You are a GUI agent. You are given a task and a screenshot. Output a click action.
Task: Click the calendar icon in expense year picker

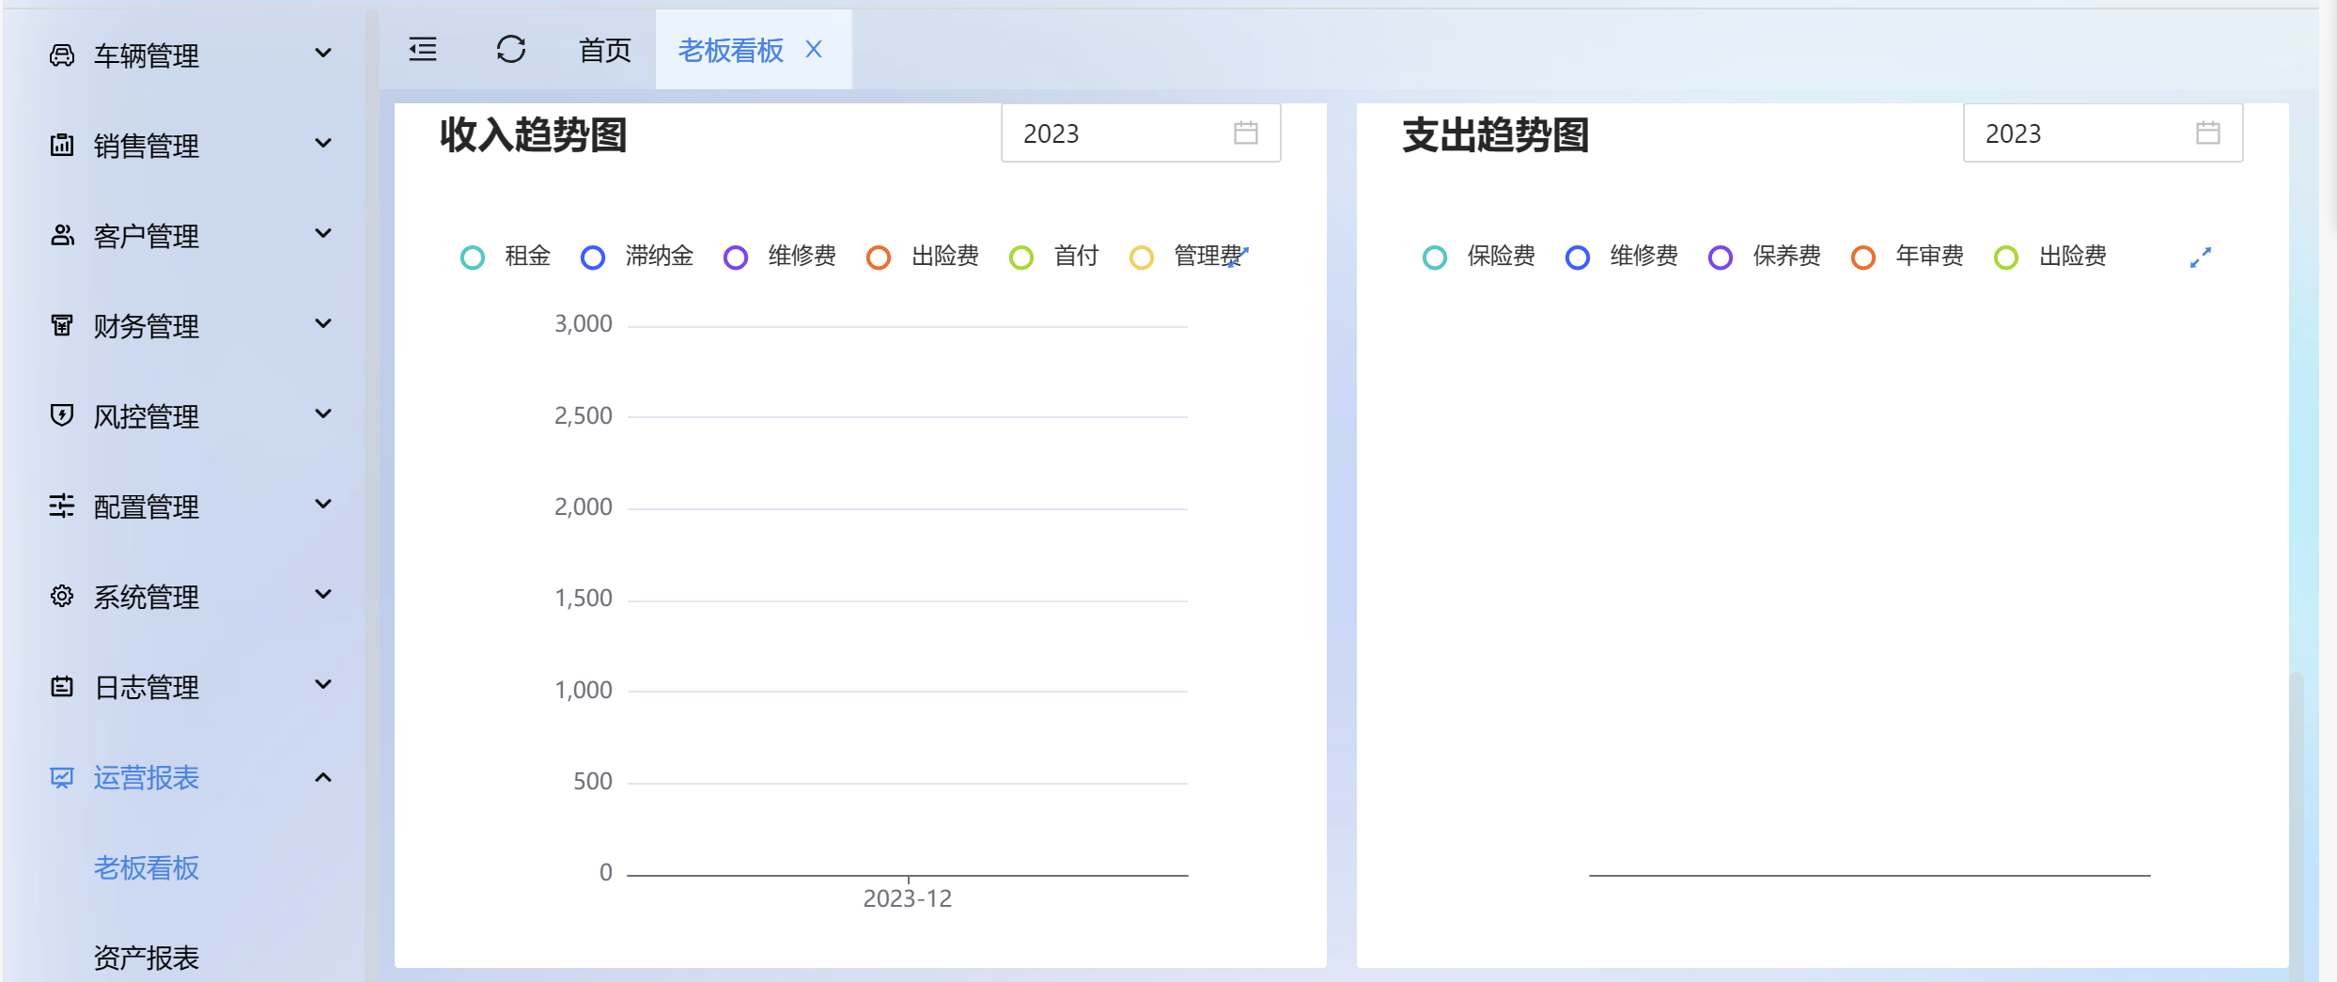pyautogui.click(x=2207, y=133)
